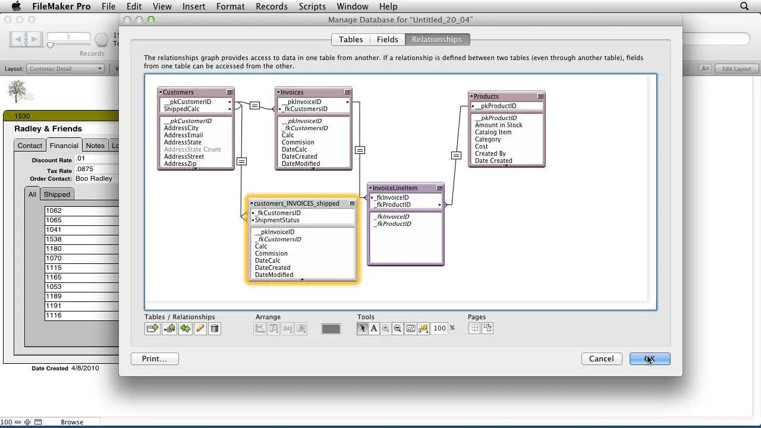Click the Edit Layout button
This screenshot has width=761, height=428.
click(737, 69)
